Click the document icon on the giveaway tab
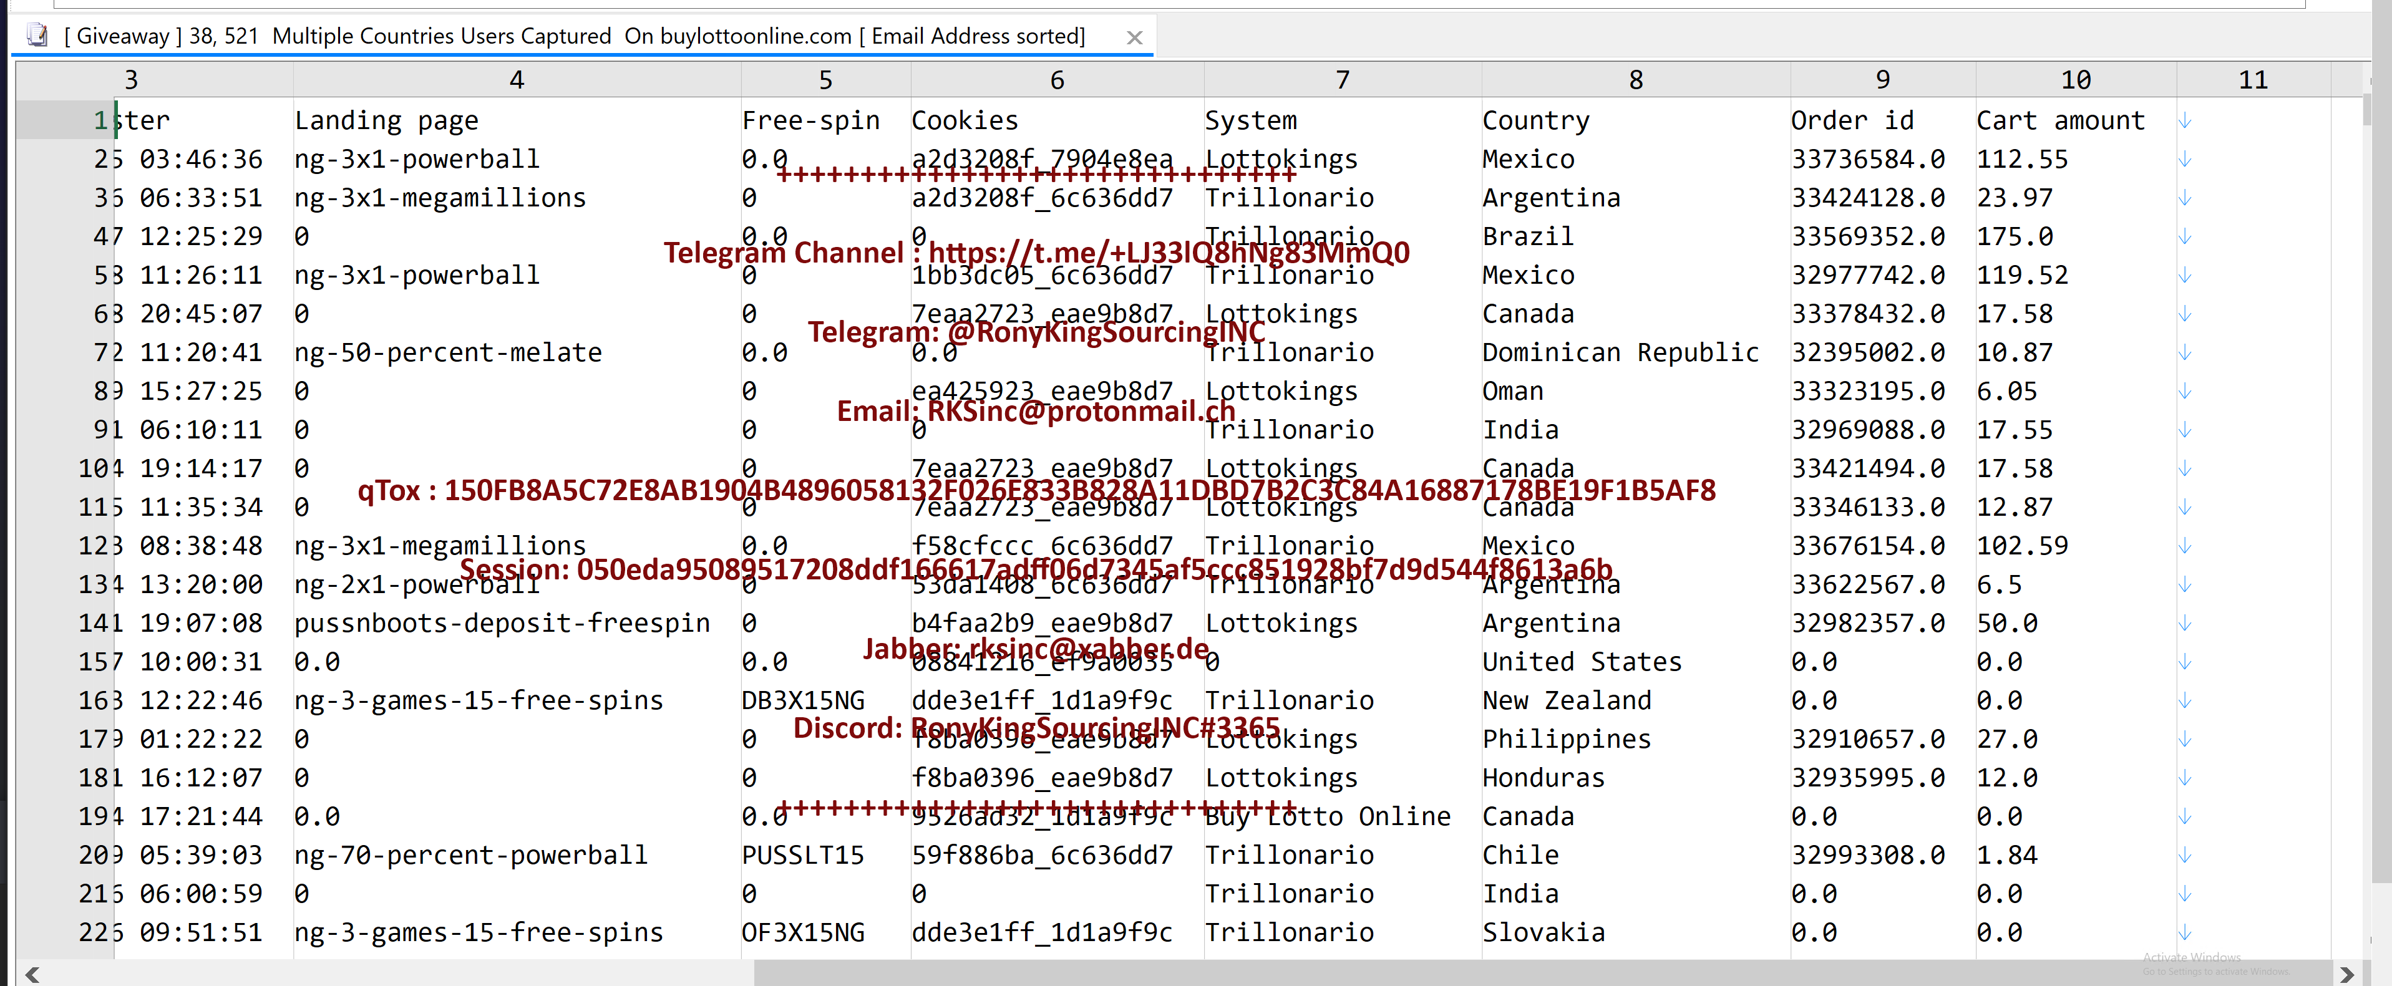Screen dimensions: 2392x986 (x=37, y=36)
